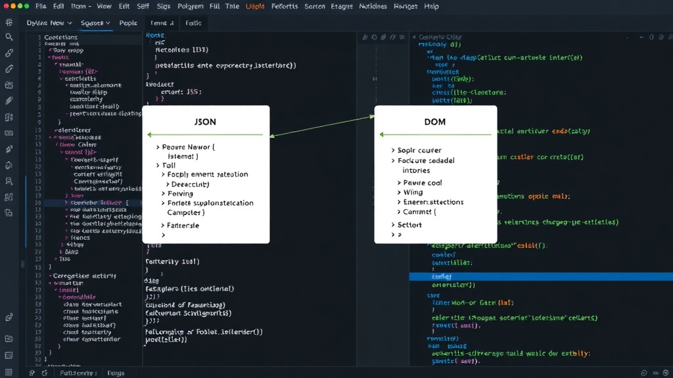Click the back triangle beside the right panel title
The image size is (673, 378).
click(x=414, y=37)
